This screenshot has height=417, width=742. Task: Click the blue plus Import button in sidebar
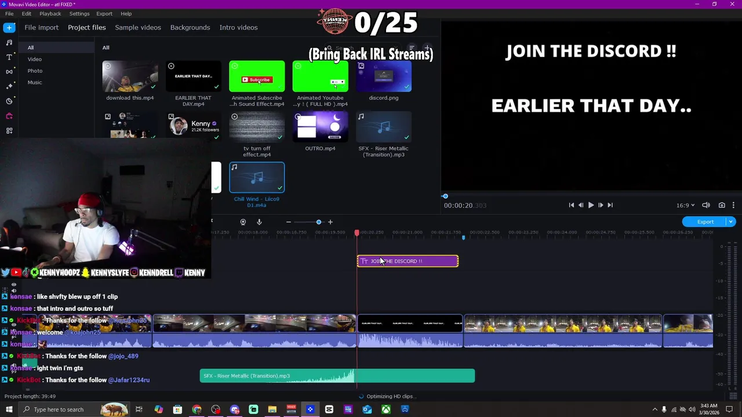coord(9,27)
